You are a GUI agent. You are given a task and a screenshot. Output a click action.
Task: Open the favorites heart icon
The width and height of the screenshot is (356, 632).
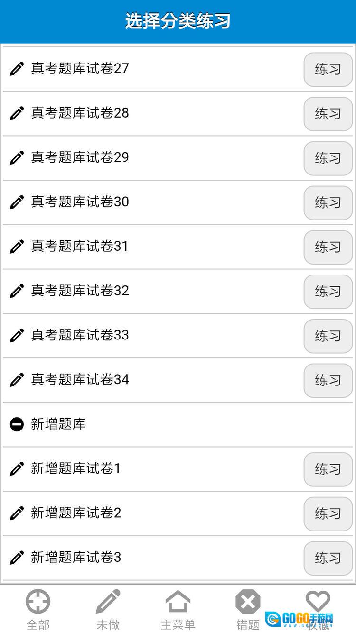(x=318, y=602)
